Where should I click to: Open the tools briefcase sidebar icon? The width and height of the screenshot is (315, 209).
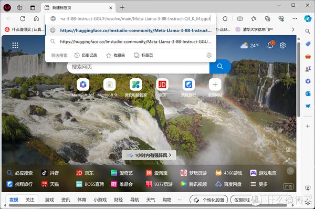pos(308,56)
